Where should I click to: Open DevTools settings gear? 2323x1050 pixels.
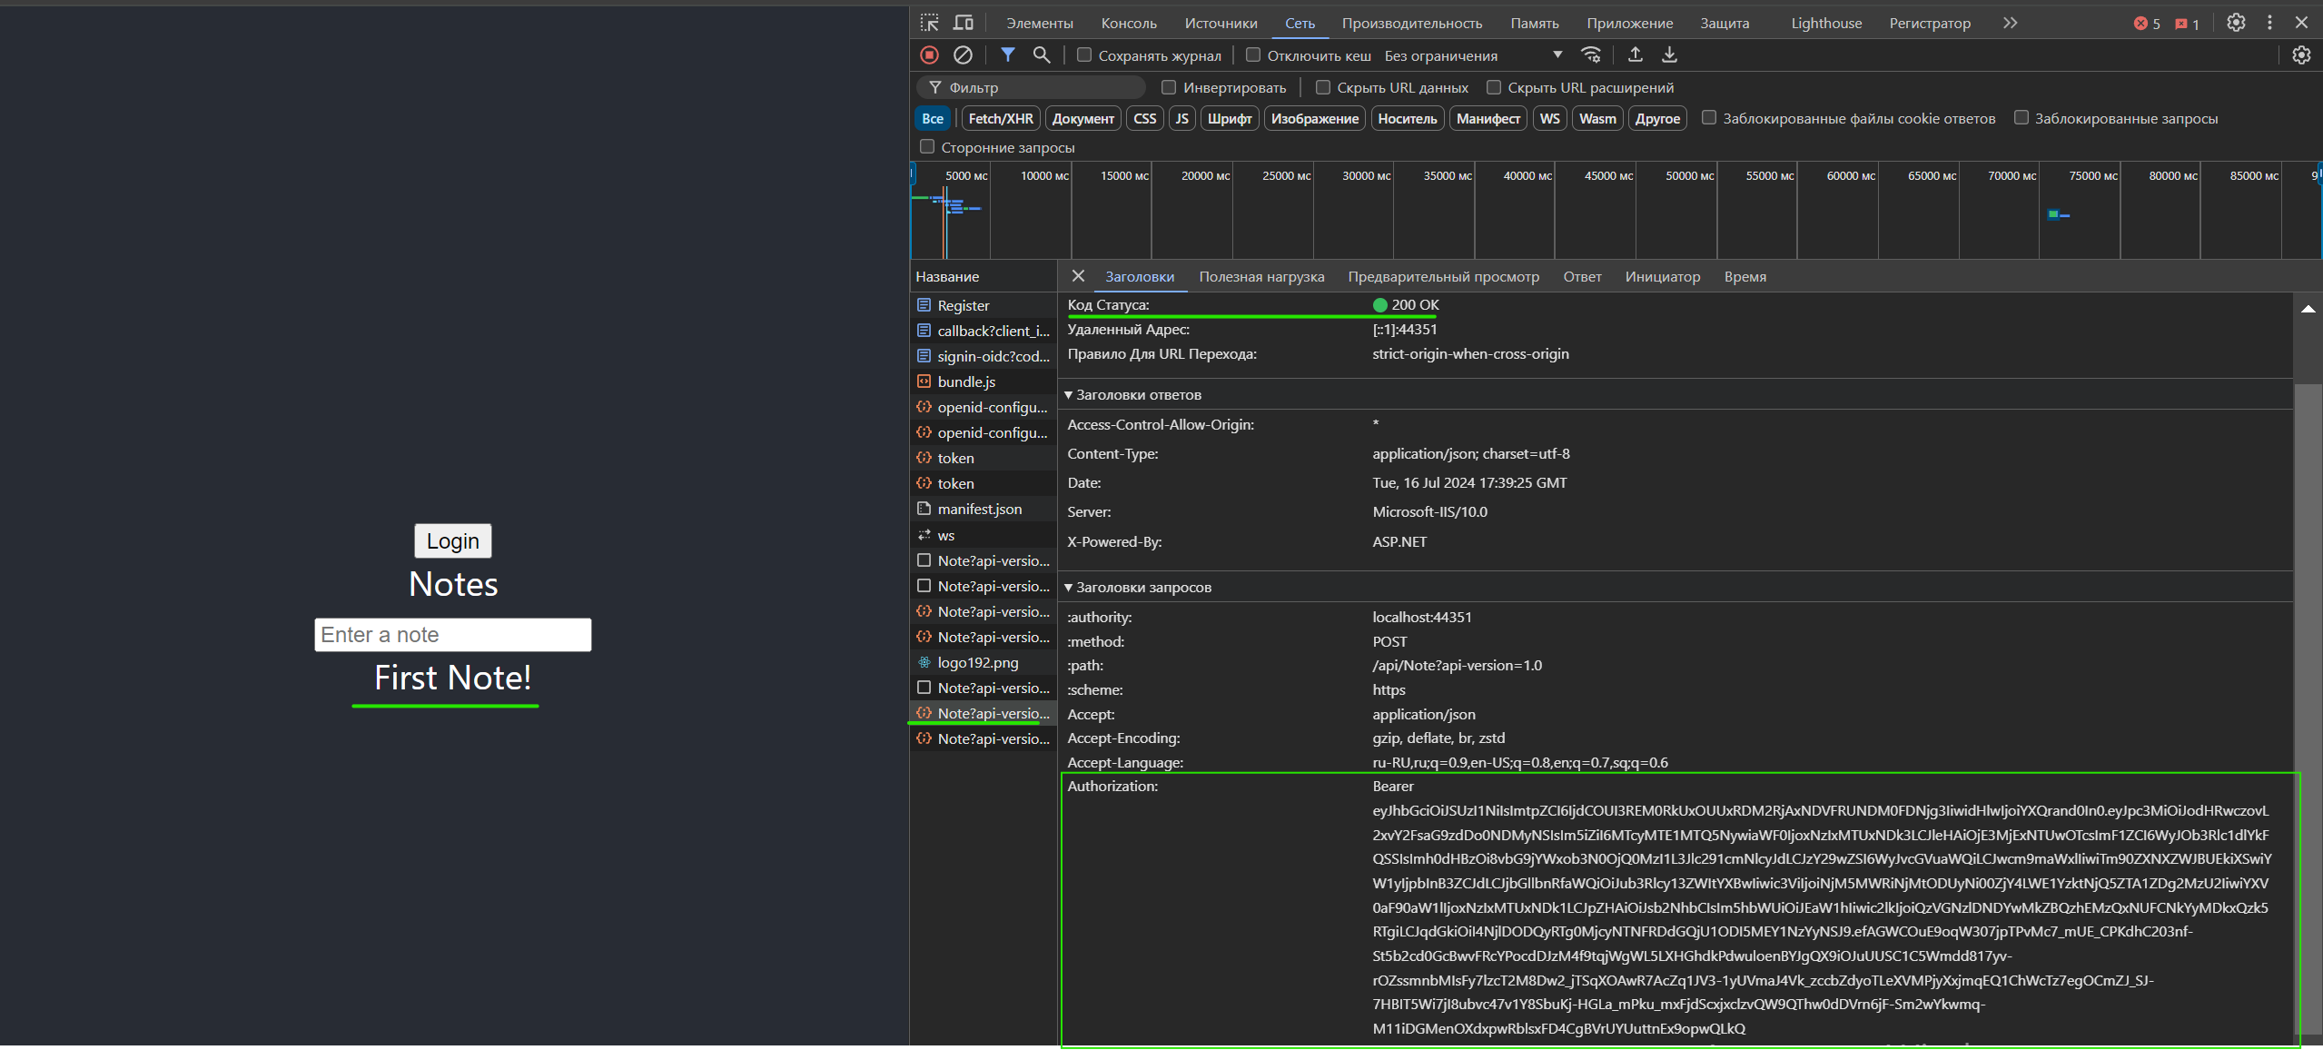pos(2236,23)
